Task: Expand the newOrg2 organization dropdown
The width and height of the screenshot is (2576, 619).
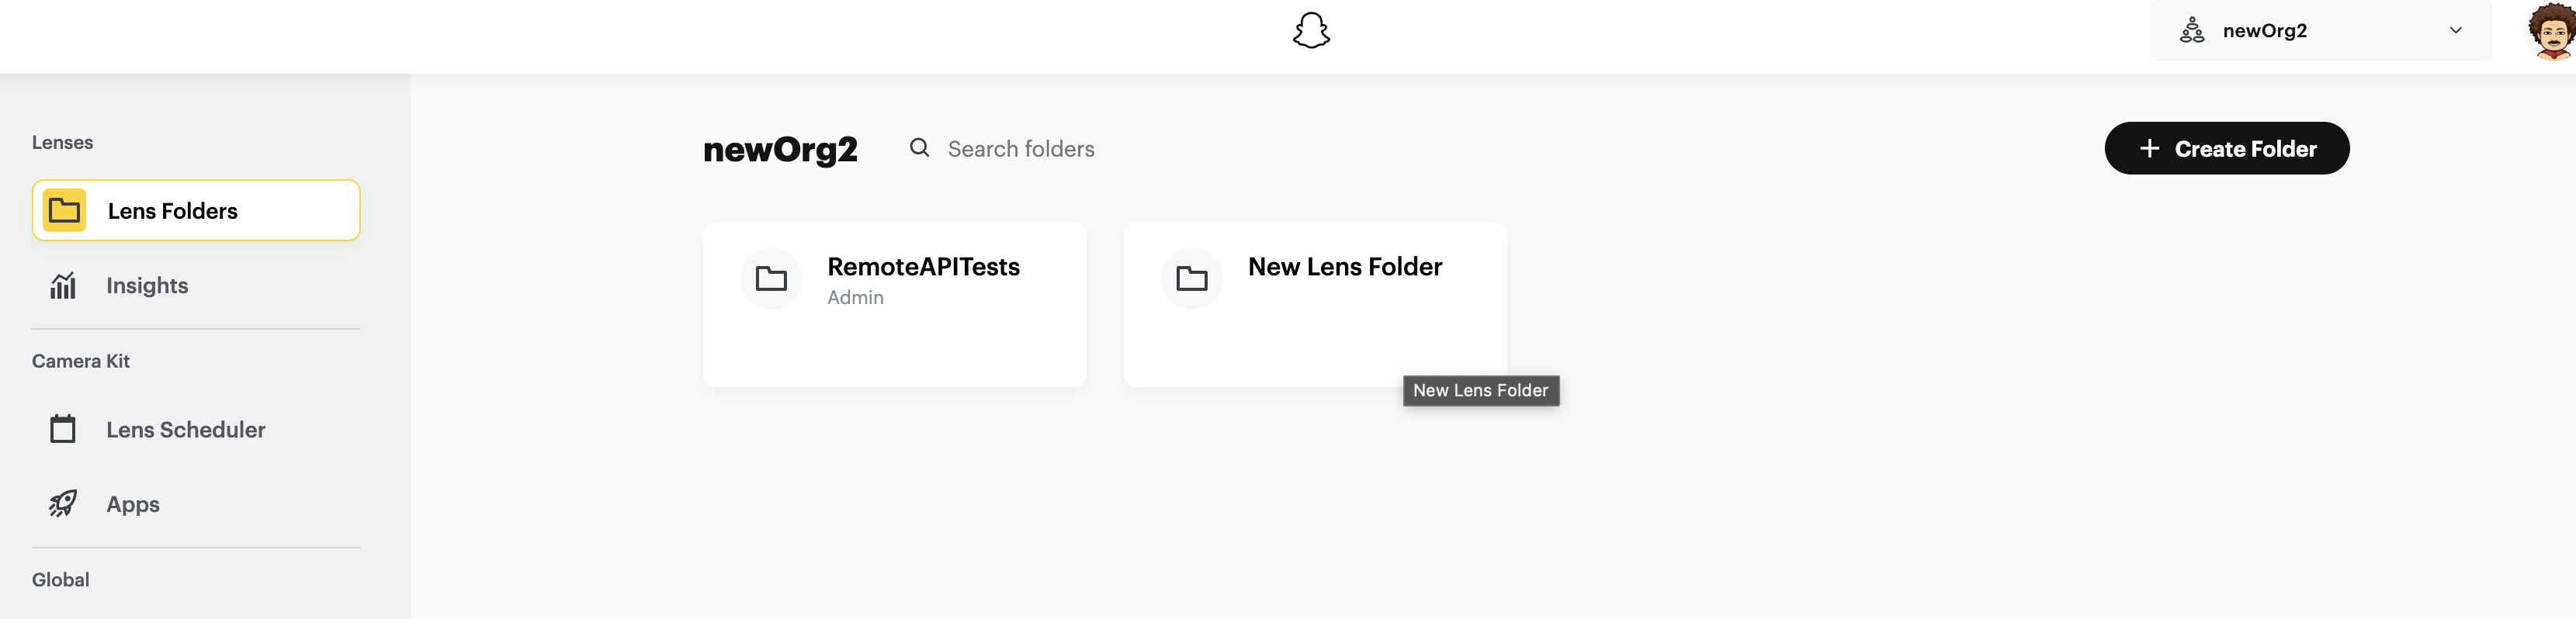Action: click(2320, 31)
